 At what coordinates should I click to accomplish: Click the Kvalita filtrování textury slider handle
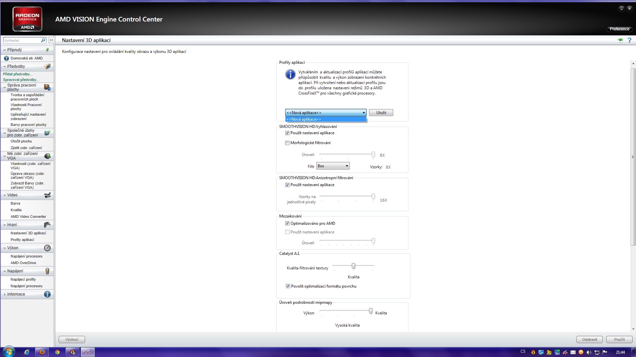pyautogui.click(x=353, y=266)
